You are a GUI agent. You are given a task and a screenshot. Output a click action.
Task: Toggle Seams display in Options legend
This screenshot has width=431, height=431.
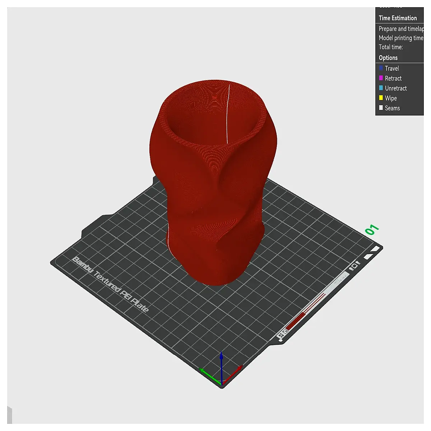(389, 108)
